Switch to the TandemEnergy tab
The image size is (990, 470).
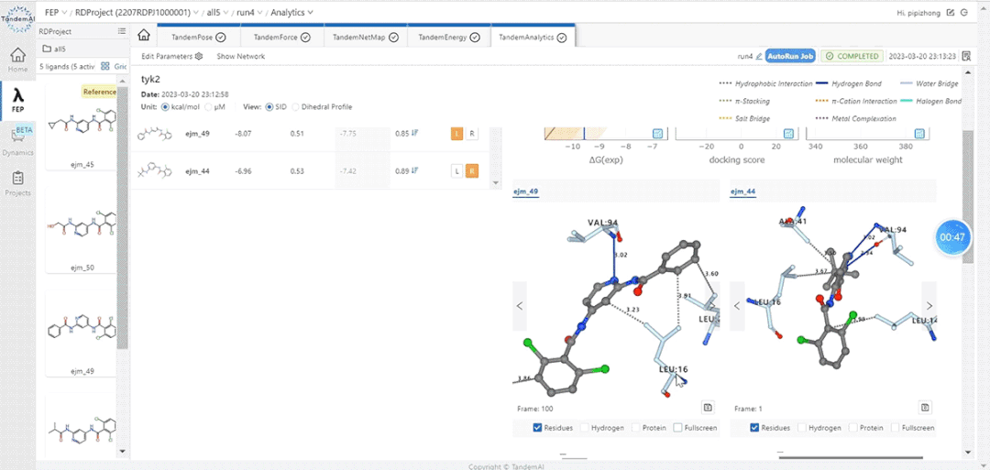(x=447, y=38)
